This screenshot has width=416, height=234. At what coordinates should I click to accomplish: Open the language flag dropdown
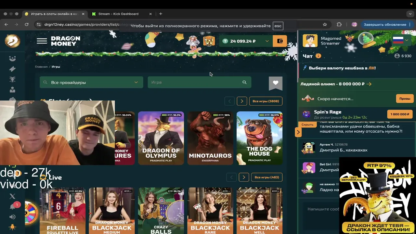(x=400, y=40)
